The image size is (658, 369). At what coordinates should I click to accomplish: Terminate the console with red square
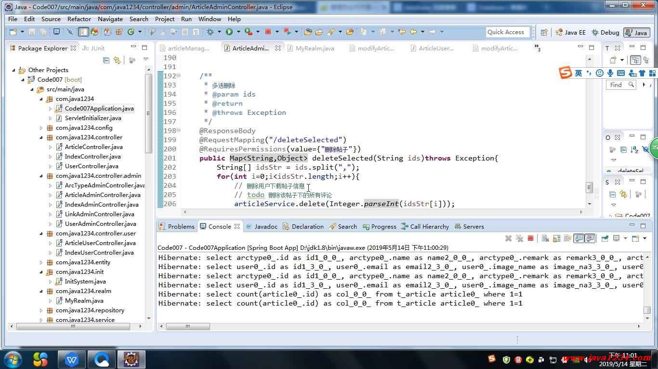tap(531, 238)
